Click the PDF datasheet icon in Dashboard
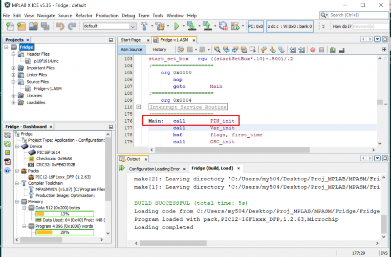Screen dimensions: 391x257 [7, 162]
